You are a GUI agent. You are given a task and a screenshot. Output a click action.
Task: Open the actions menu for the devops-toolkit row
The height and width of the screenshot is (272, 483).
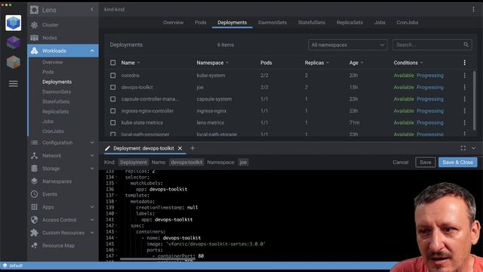click(465, 88)
